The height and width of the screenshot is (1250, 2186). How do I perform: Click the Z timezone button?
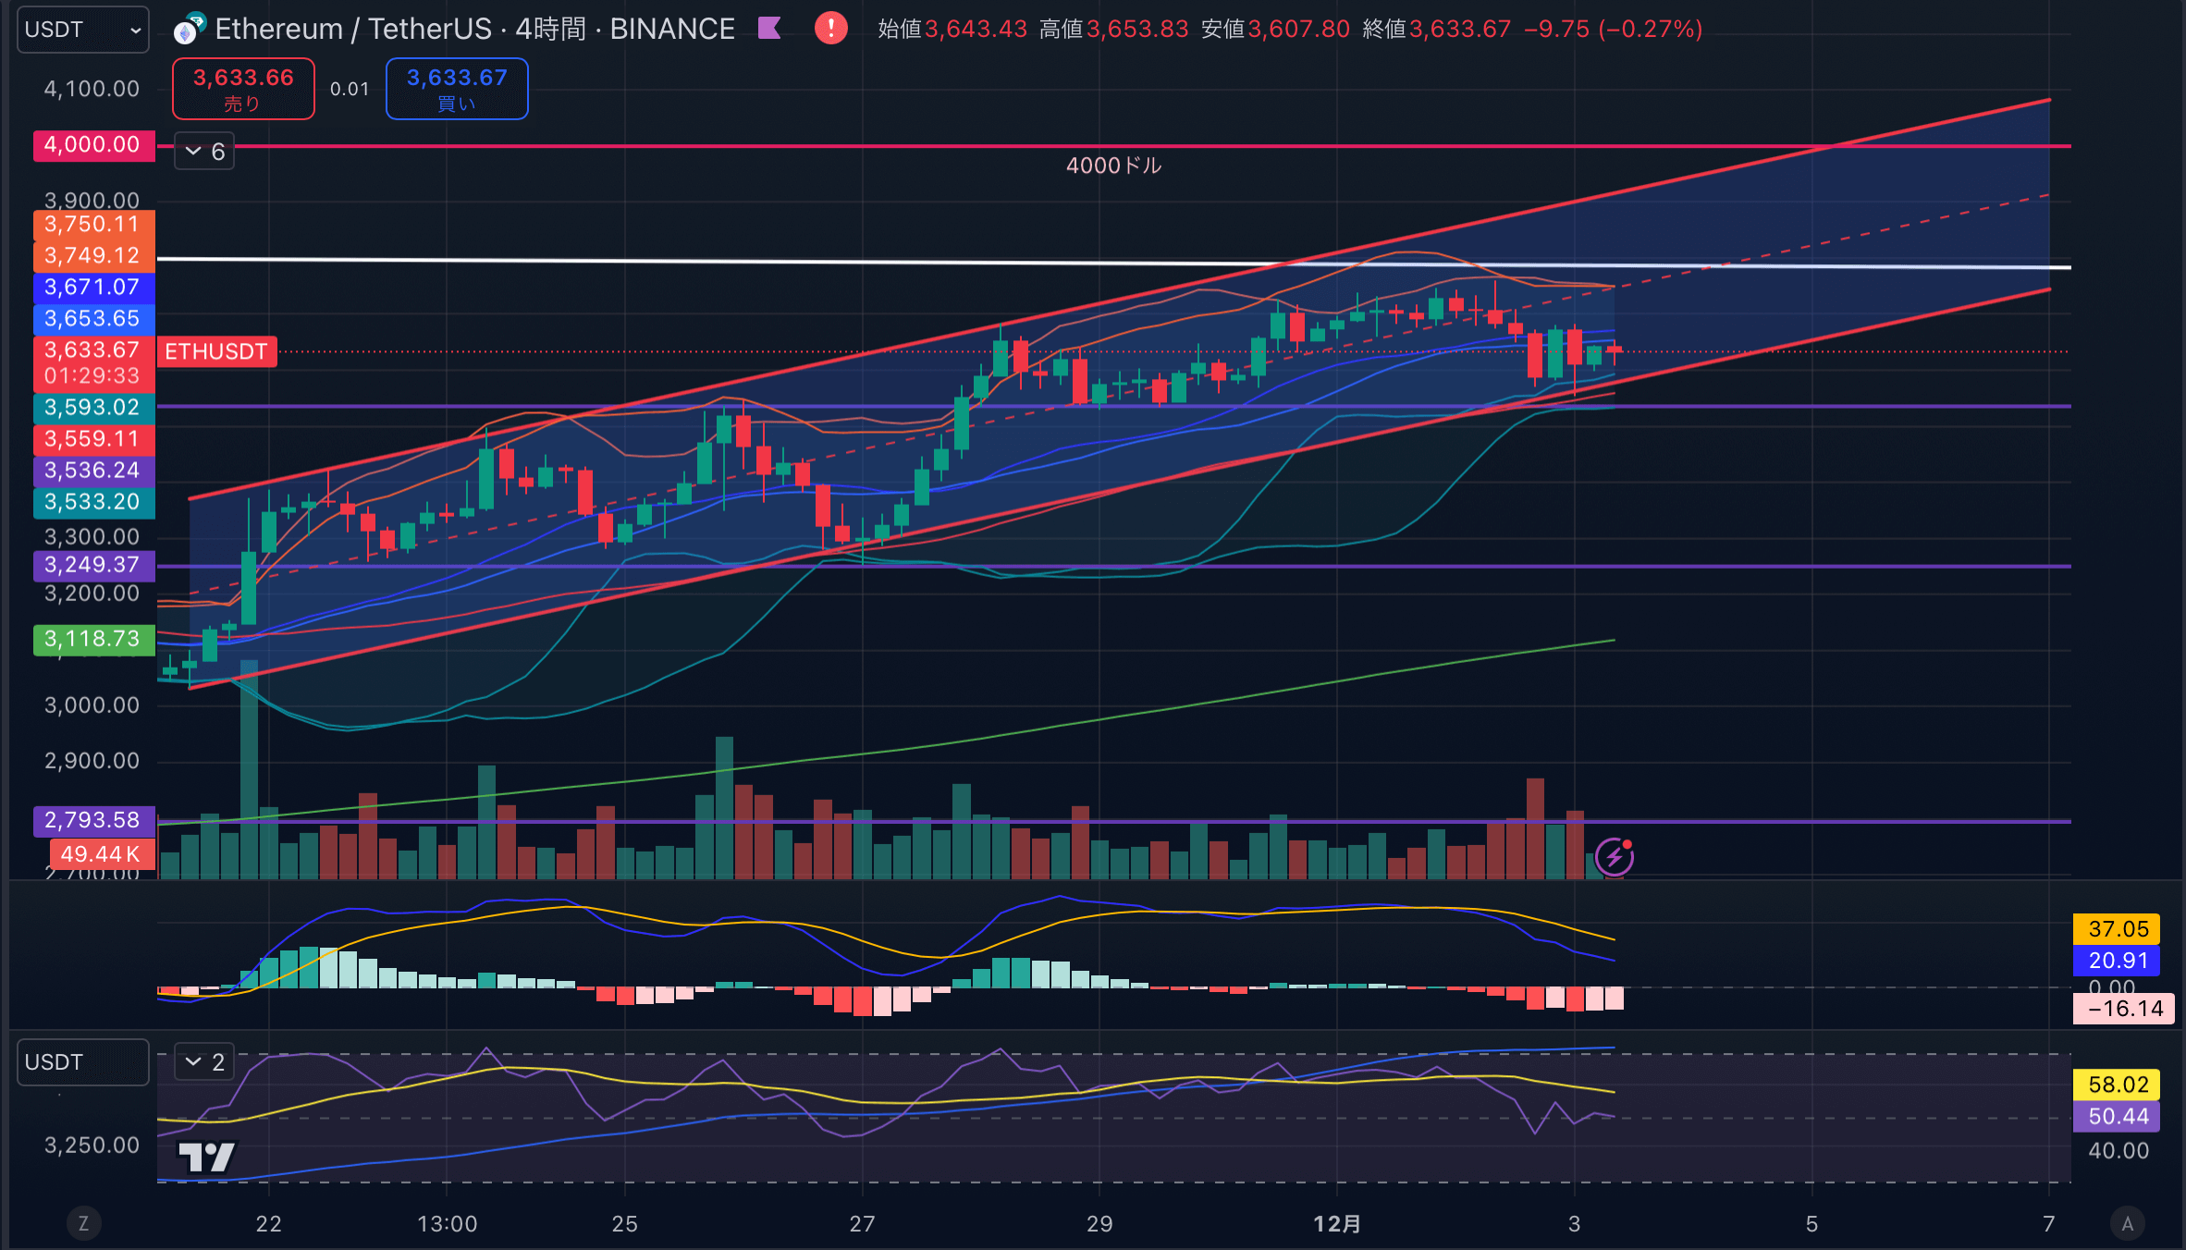tap(83, 1224)
